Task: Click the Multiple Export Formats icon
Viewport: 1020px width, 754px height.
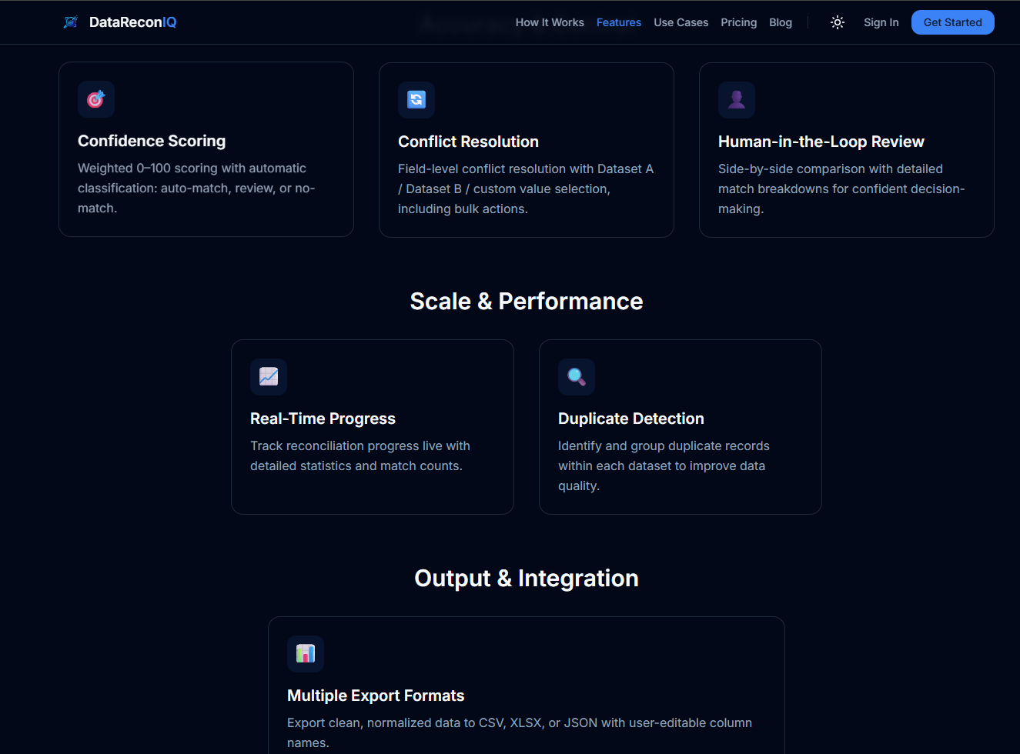Action: [305, 654]
